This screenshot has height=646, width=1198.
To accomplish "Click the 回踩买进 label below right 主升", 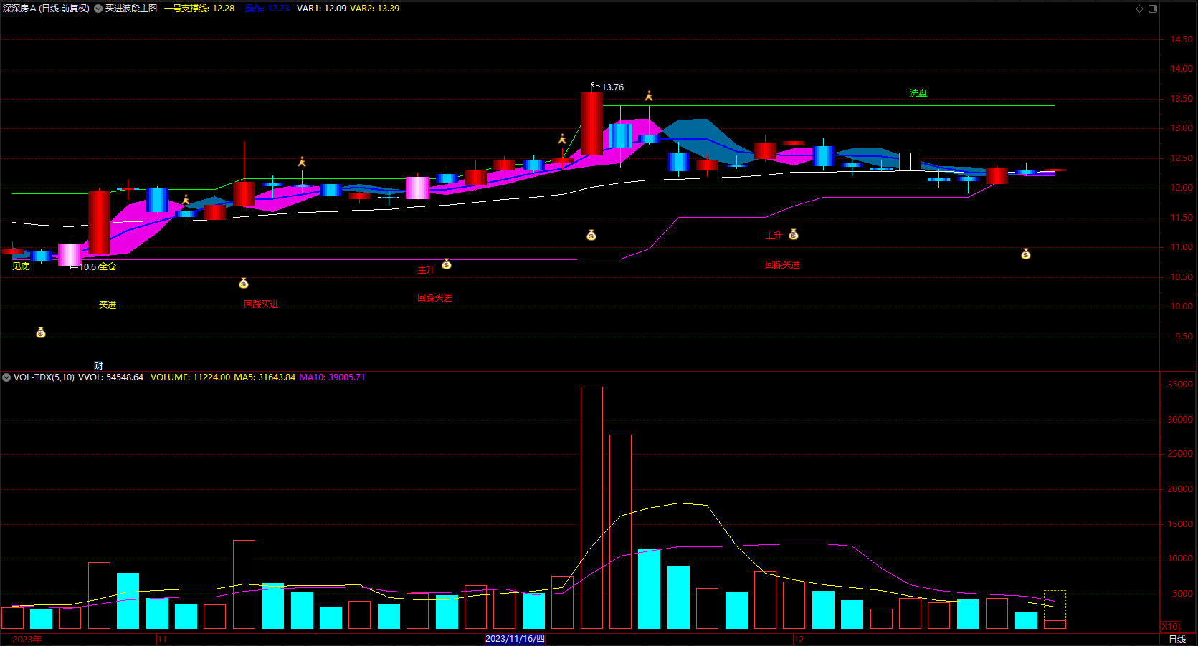I will click(x=782, y=265).
